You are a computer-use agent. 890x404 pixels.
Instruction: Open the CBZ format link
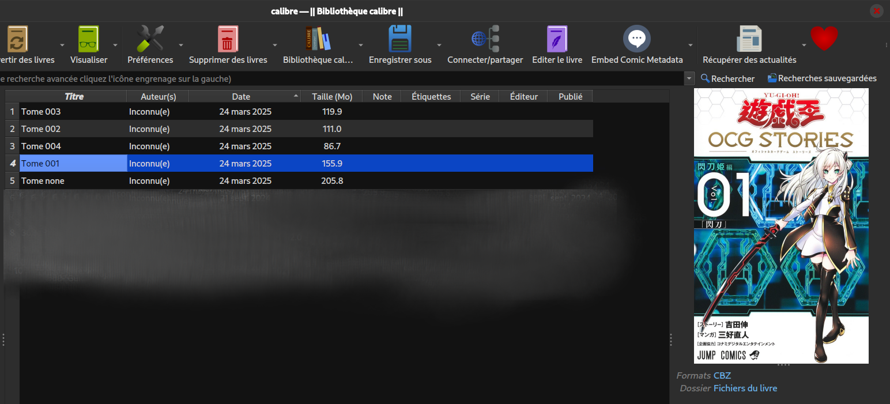pos(722,376)
